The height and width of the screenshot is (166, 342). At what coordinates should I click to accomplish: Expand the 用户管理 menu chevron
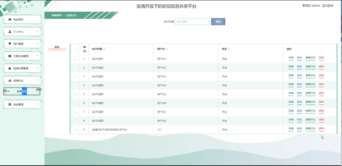pyautogui.click(x=38, y=43)
